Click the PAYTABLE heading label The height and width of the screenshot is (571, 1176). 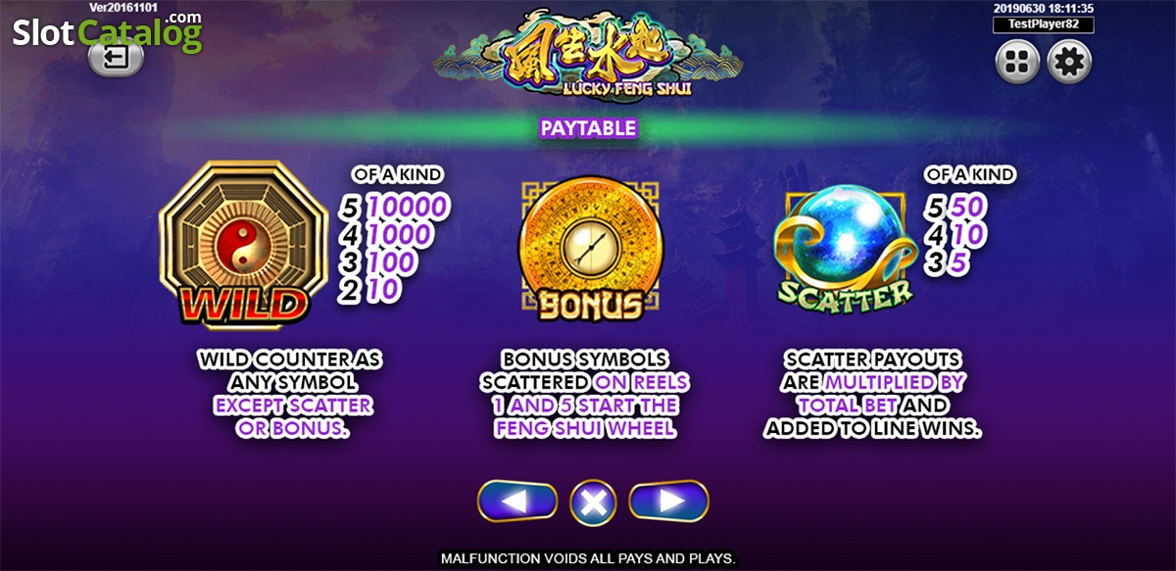(x=588, y=127)
